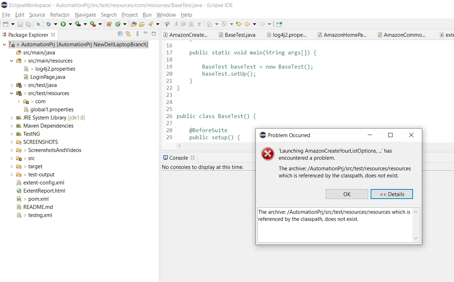This screenshot has height=282, width=454.
Task: Open the Window menu
Action: [166, 14]
